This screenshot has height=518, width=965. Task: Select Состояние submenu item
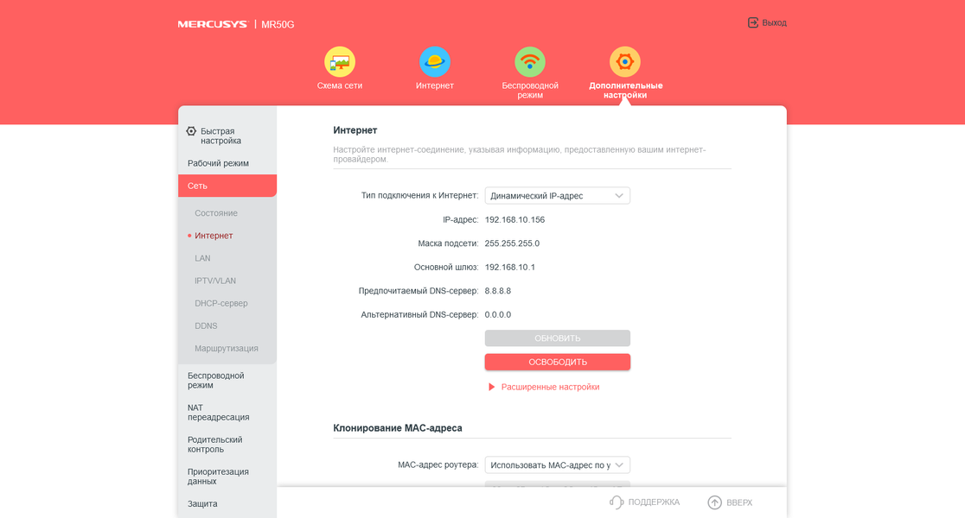coord(216,213)
